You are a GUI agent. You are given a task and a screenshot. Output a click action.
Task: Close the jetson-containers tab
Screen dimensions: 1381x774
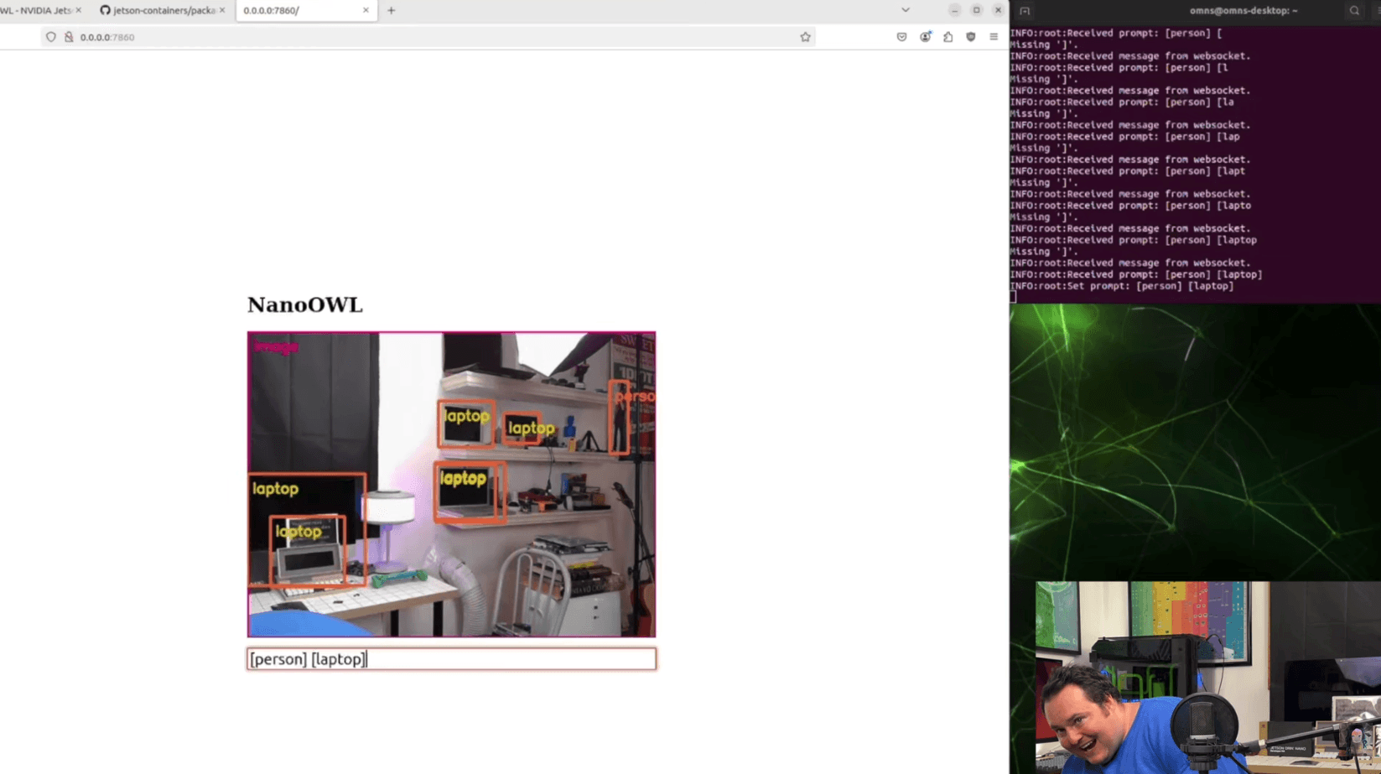pos(222,10)
